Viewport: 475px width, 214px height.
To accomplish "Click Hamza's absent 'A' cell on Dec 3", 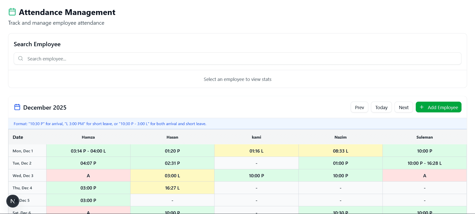I will (88, 176).
